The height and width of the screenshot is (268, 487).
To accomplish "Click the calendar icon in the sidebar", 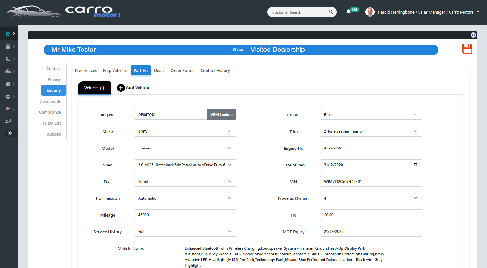I will click(x=8, y=46).
